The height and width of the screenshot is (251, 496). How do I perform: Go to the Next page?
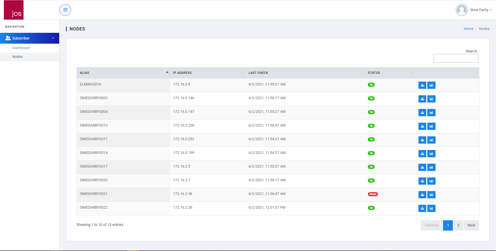coord(471,225)
